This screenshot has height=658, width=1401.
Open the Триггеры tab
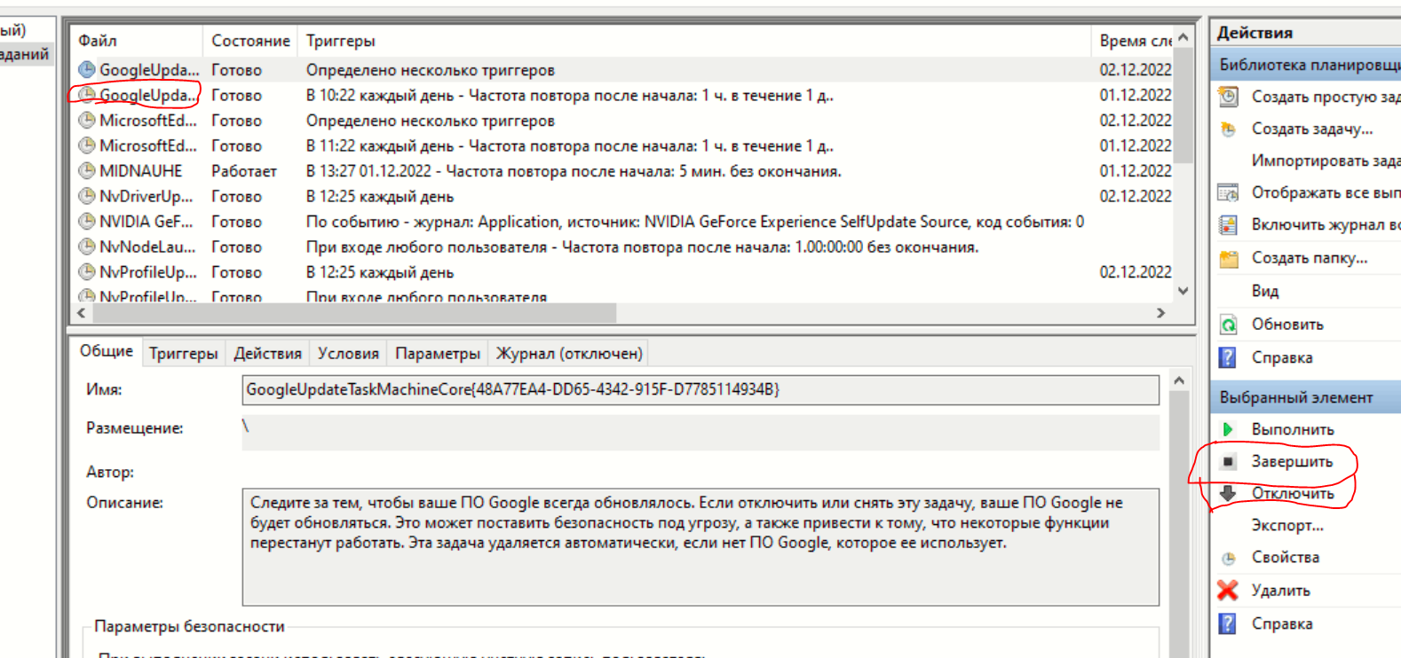tap(183, 354)
